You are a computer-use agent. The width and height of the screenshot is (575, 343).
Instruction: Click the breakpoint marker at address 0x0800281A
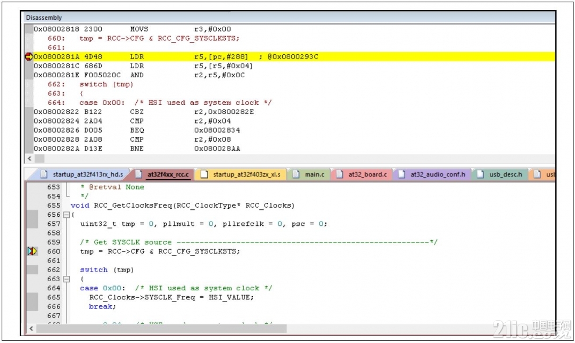click(x=29, y=57)
